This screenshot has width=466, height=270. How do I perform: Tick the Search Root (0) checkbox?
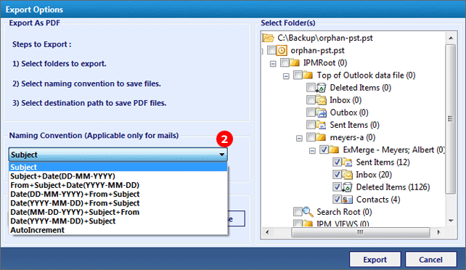click(x=298, y=212)
